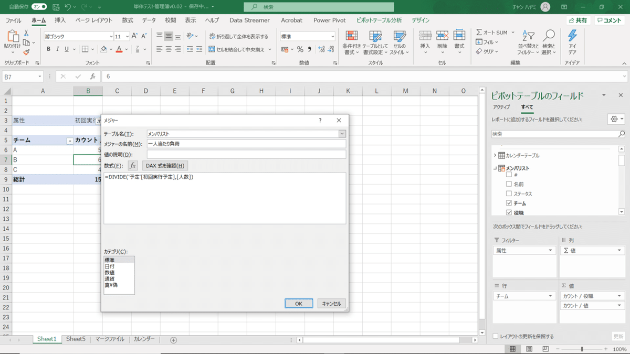Screen dimensions: 630x354
Task: Open the font size dropdown
Action: tap(127, 36)
